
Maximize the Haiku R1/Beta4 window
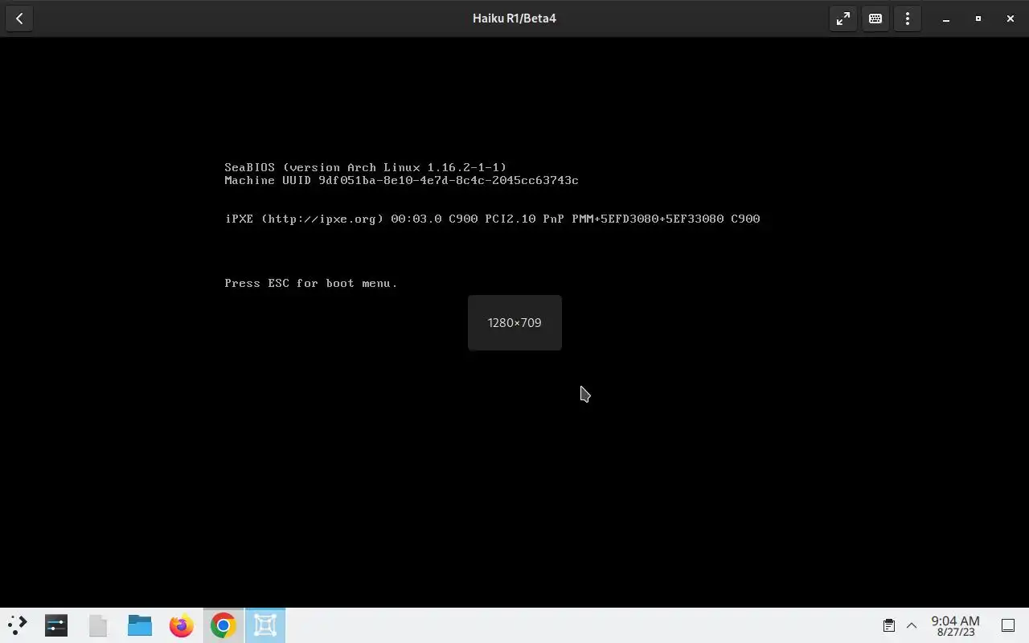click(x=978, y=18)
